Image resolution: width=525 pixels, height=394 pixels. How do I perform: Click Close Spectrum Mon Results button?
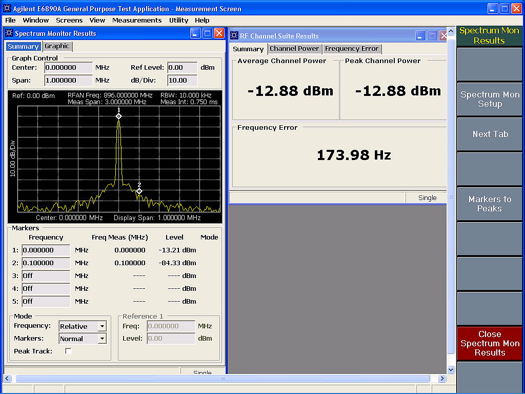pyautogui.click(x=490, y=343)
